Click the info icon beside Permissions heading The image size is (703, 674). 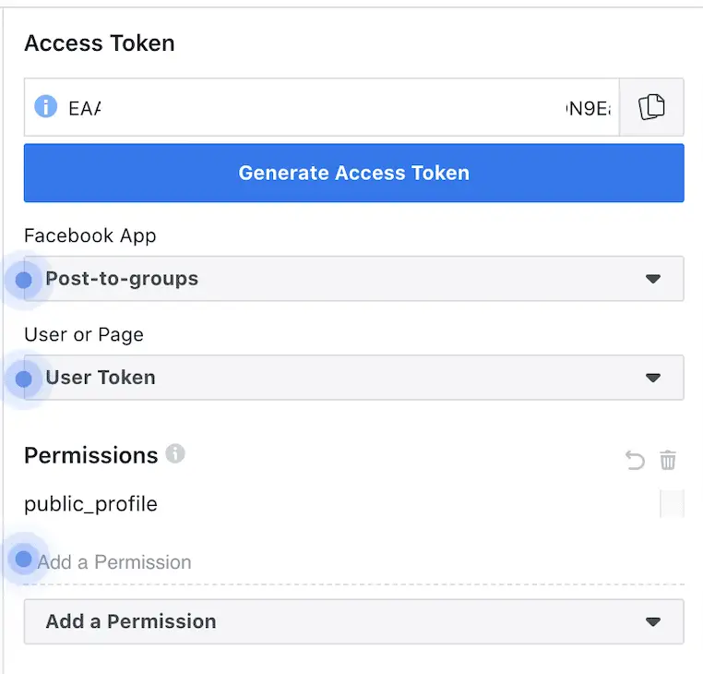pyautogui.click(x=175, y=453)
